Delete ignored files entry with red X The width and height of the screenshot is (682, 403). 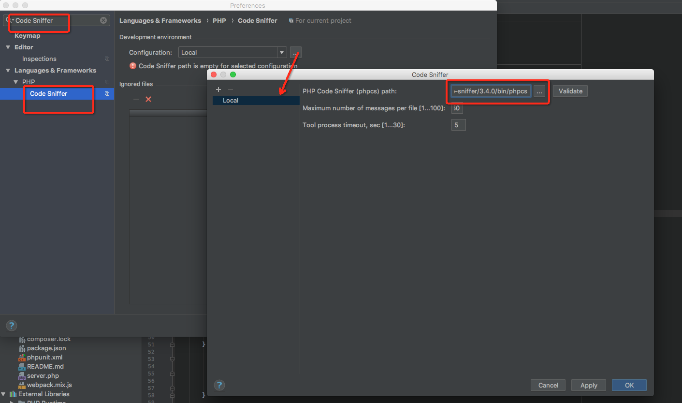[x=148, y=99]
